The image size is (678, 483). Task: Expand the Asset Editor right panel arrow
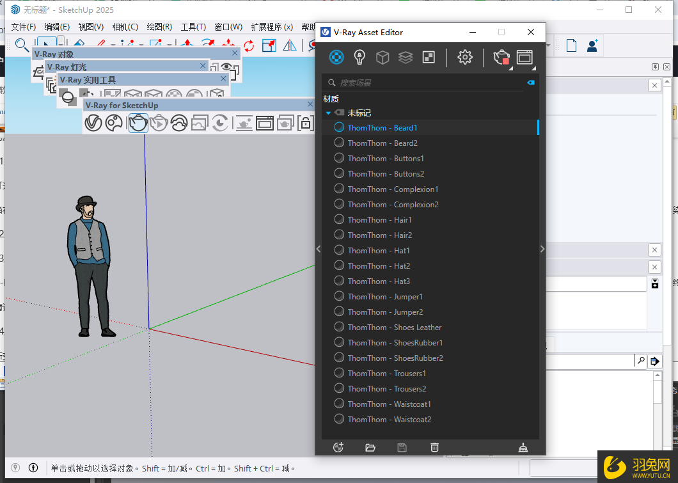542,249
